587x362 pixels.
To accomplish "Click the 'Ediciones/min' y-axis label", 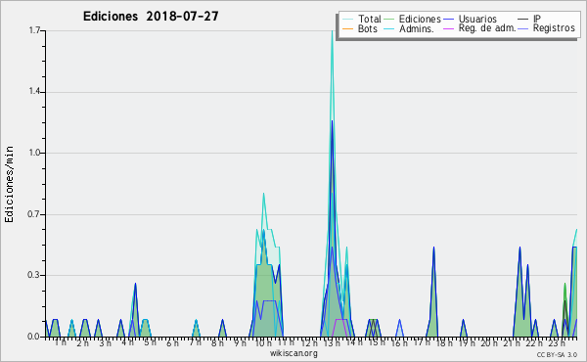I will (x=9, y=184).
